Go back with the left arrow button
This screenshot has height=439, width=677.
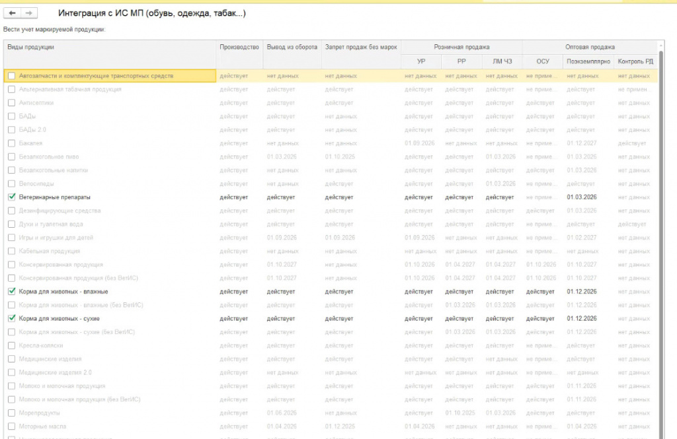[12, 13]
